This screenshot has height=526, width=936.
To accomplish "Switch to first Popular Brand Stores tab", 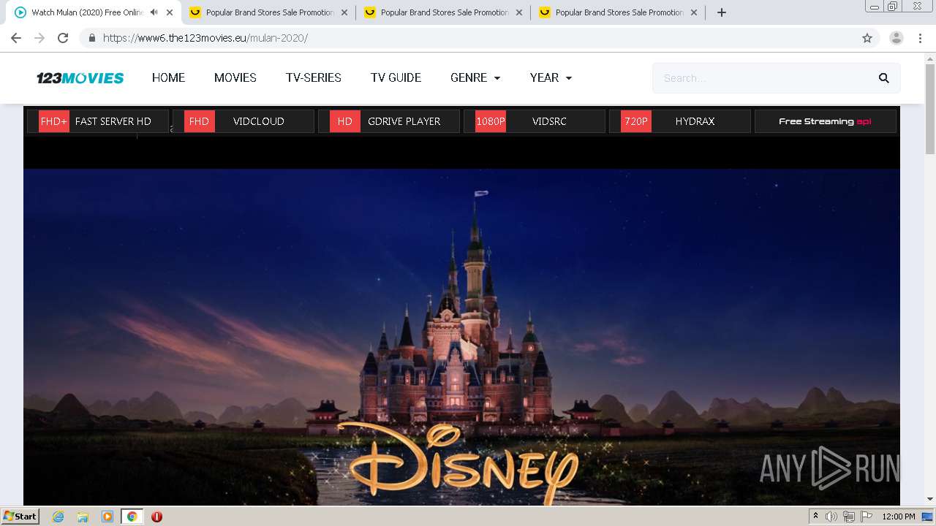I will 269,12.
